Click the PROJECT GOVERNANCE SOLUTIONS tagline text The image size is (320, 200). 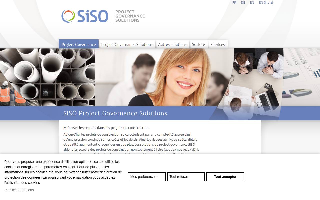130,16
